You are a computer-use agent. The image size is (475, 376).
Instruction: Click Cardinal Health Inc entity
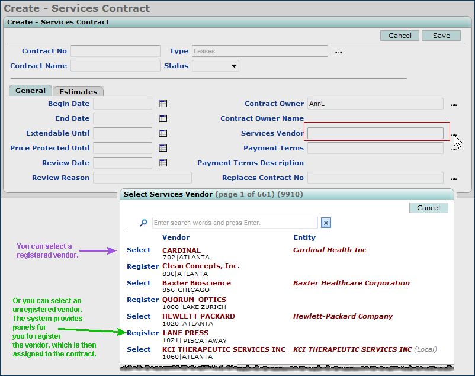(x=329, y=250)
